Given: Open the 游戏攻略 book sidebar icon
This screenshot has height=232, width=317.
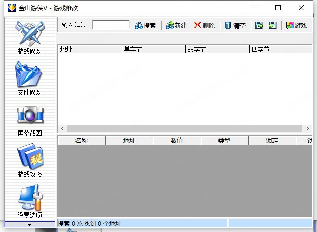Looking at the screenshot, I should click(x=30, y=156).
